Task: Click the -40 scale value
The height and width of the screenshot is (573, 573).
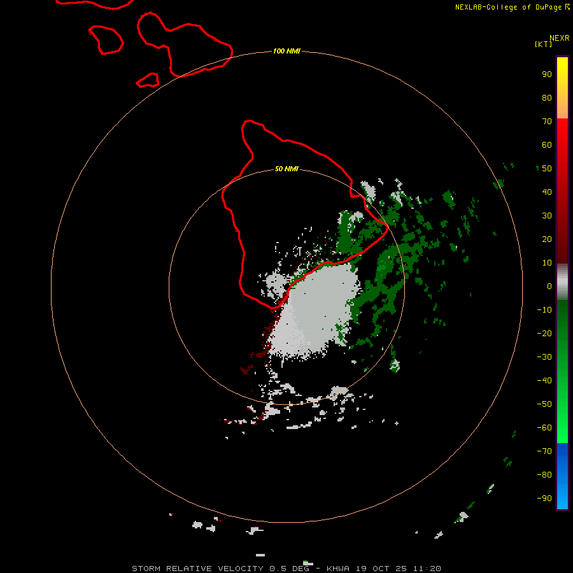Action: (544, 381)
